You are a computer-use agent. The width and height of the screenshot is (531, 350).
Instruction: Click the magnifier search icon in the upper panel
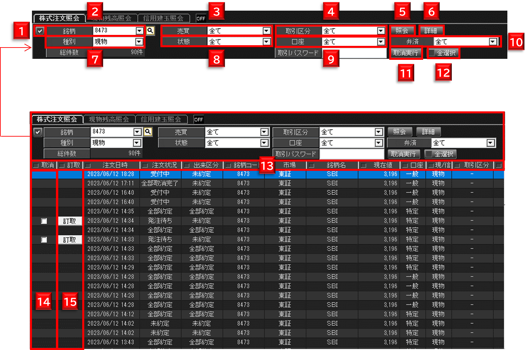pyautogui.click(x=150, y=31)
